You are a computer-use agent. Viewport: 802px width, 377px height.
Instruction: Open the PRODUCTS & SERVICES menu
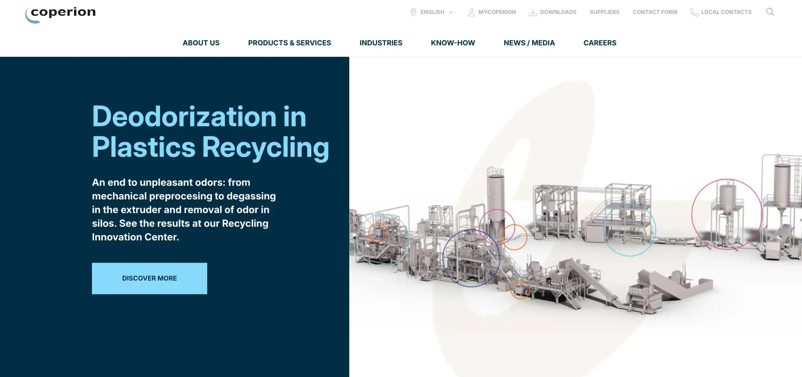[x=289, y=43]
